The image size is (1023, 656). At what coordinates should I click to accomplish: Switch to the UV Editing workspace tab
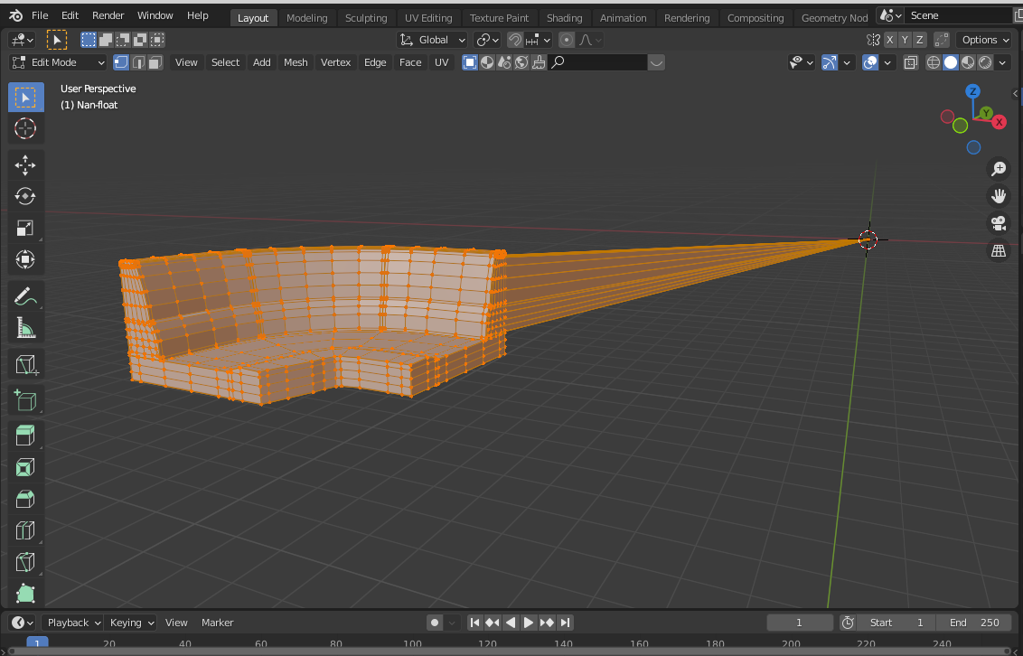pyautogui.click(x=428, y=16)
